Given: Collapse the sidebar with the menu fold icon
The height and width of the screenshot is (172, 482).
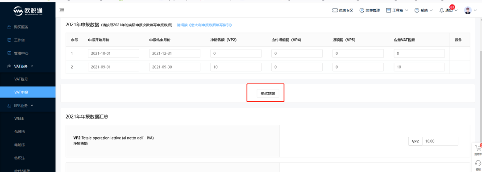Looking at the screenshot, I should [62, 10].
